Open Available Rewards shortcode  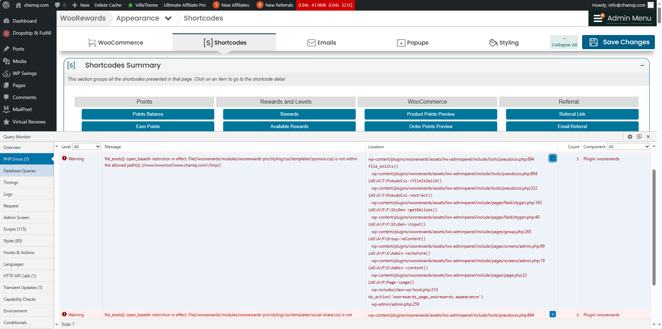289,126
